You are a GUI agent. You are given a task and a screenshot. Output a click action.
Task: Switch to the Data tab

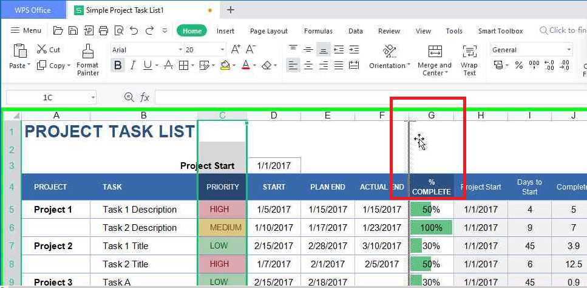point(355,31)
